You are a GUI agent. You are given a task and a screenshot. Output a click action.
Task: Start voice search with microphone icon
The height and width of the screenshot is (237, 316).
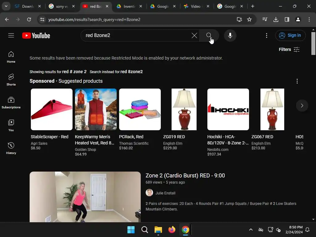(230, 35)
